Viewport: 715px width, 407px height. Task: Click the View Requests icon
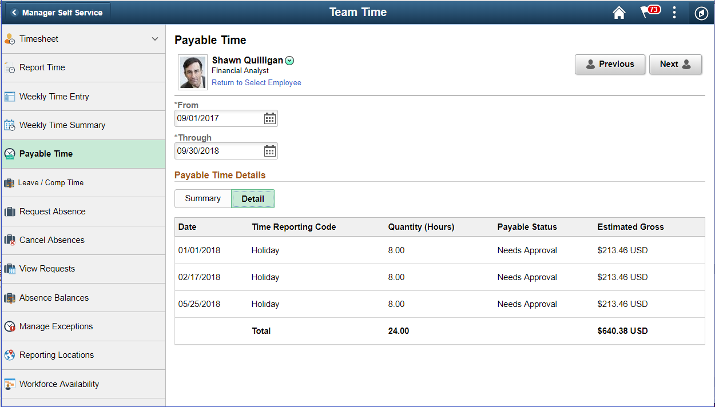(x=10, y=269)
